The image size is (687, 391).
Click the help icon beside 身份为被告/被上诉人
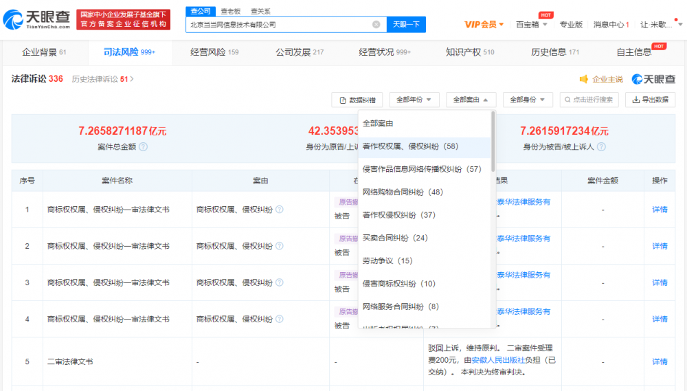click(602, 147)
